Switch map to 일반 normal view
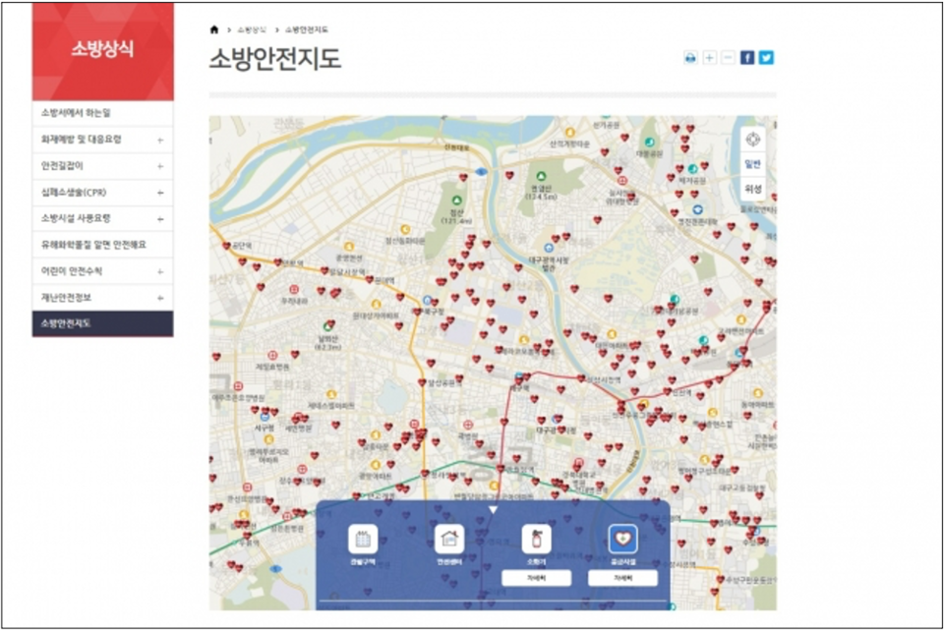944x630 pixels. pyautogui.click(x=753, y=164)
